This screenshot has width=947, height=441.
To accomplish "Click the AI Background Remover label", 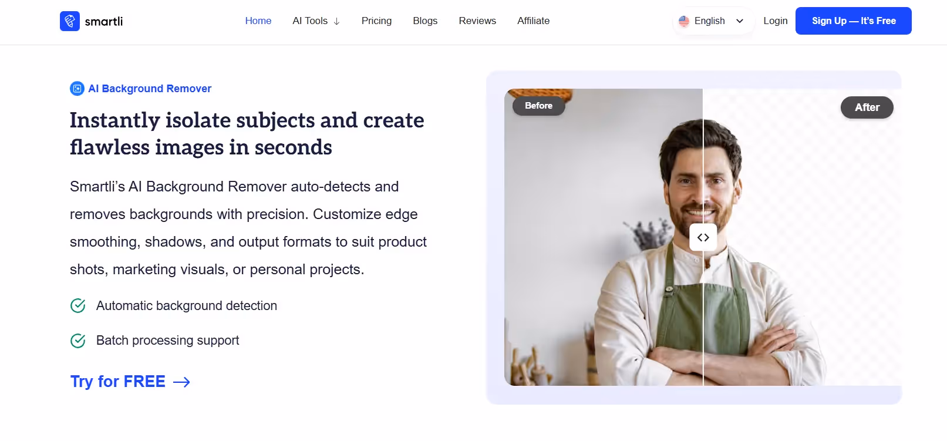I will (x=150, y=89).
